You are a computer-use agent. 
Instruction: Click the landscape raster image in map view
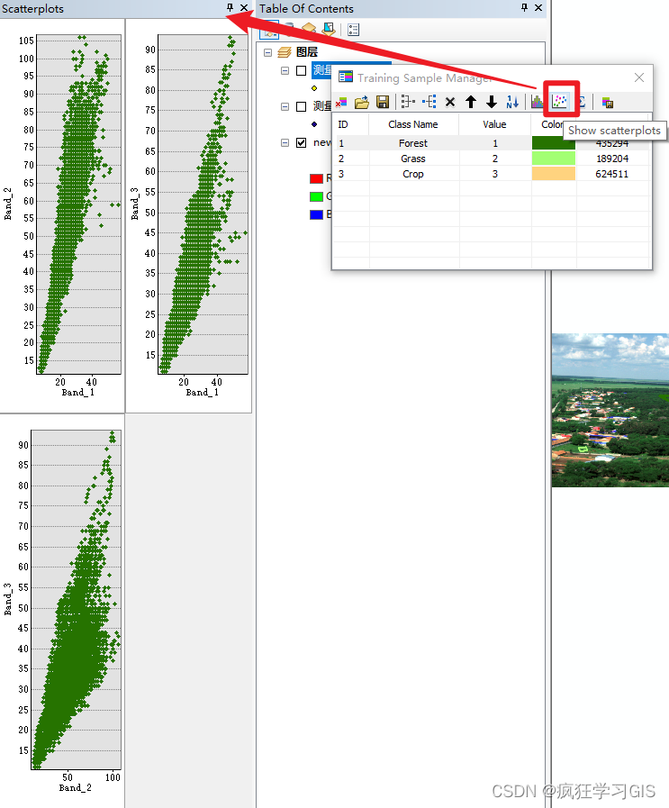pos(610,410)
